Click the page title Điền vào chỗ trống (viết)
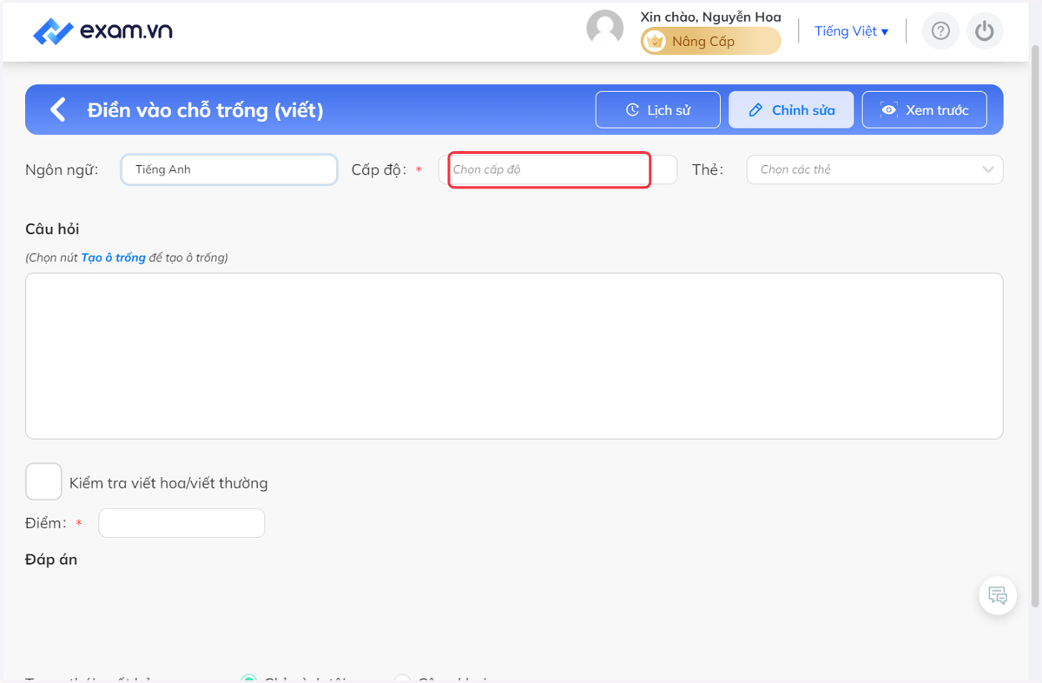The image size is (1042, 683). pyautogui.click(x=206, y=110)
